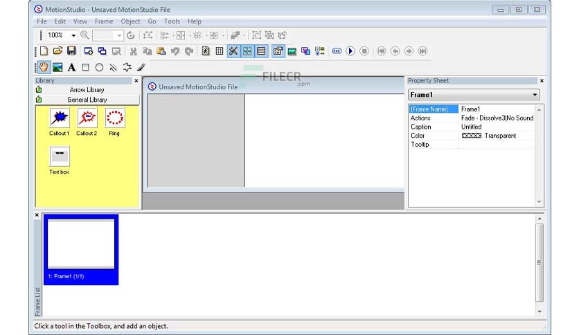This screenshot has width=579, height=335.
Task: Jump to the first frame
Action: (382, 51)
